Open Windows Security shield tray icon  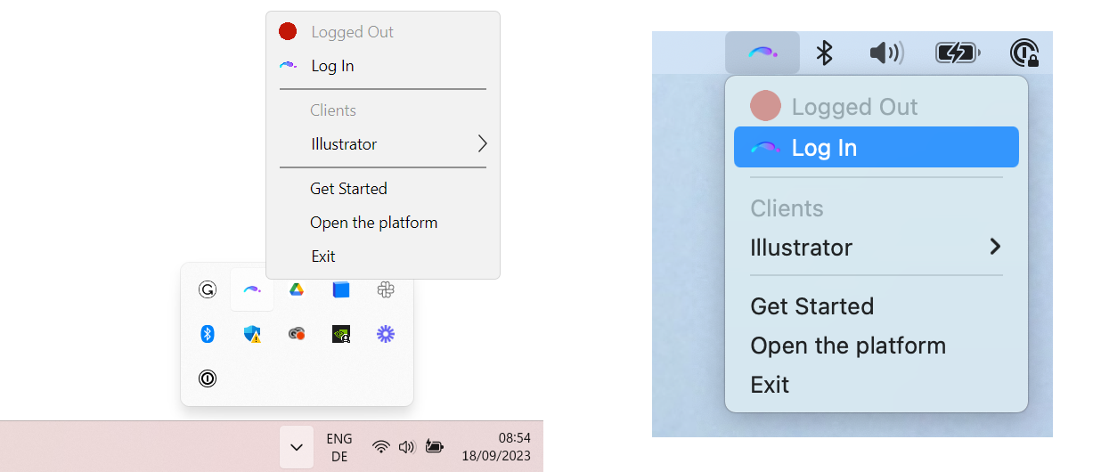click(252, 334)
